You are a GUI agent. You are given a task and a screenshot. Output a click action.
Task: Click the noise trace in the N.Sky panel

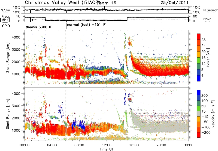107,10
